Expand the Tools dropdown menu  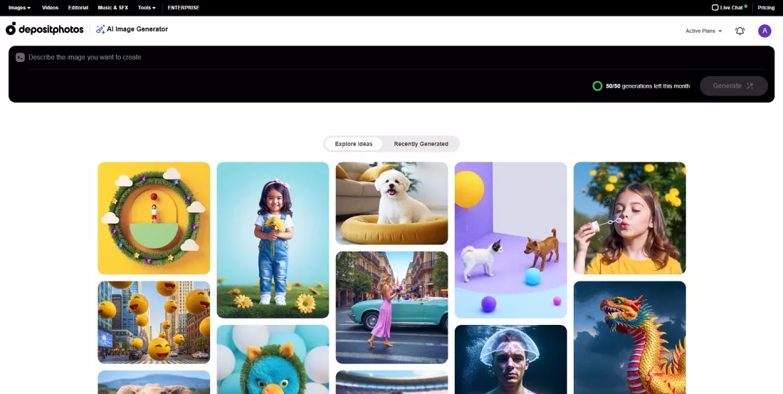pyautogui.click(x=147, y=8)
